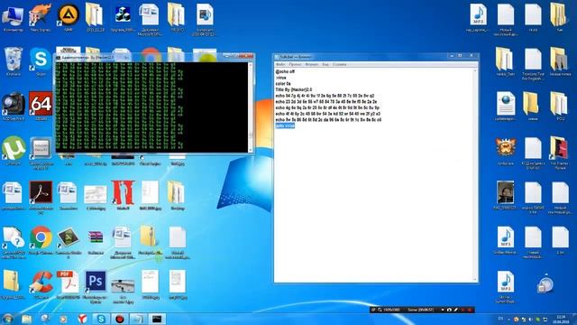
Task: Select the Recycle Bin desktop icon
Action: coord(14,61)
